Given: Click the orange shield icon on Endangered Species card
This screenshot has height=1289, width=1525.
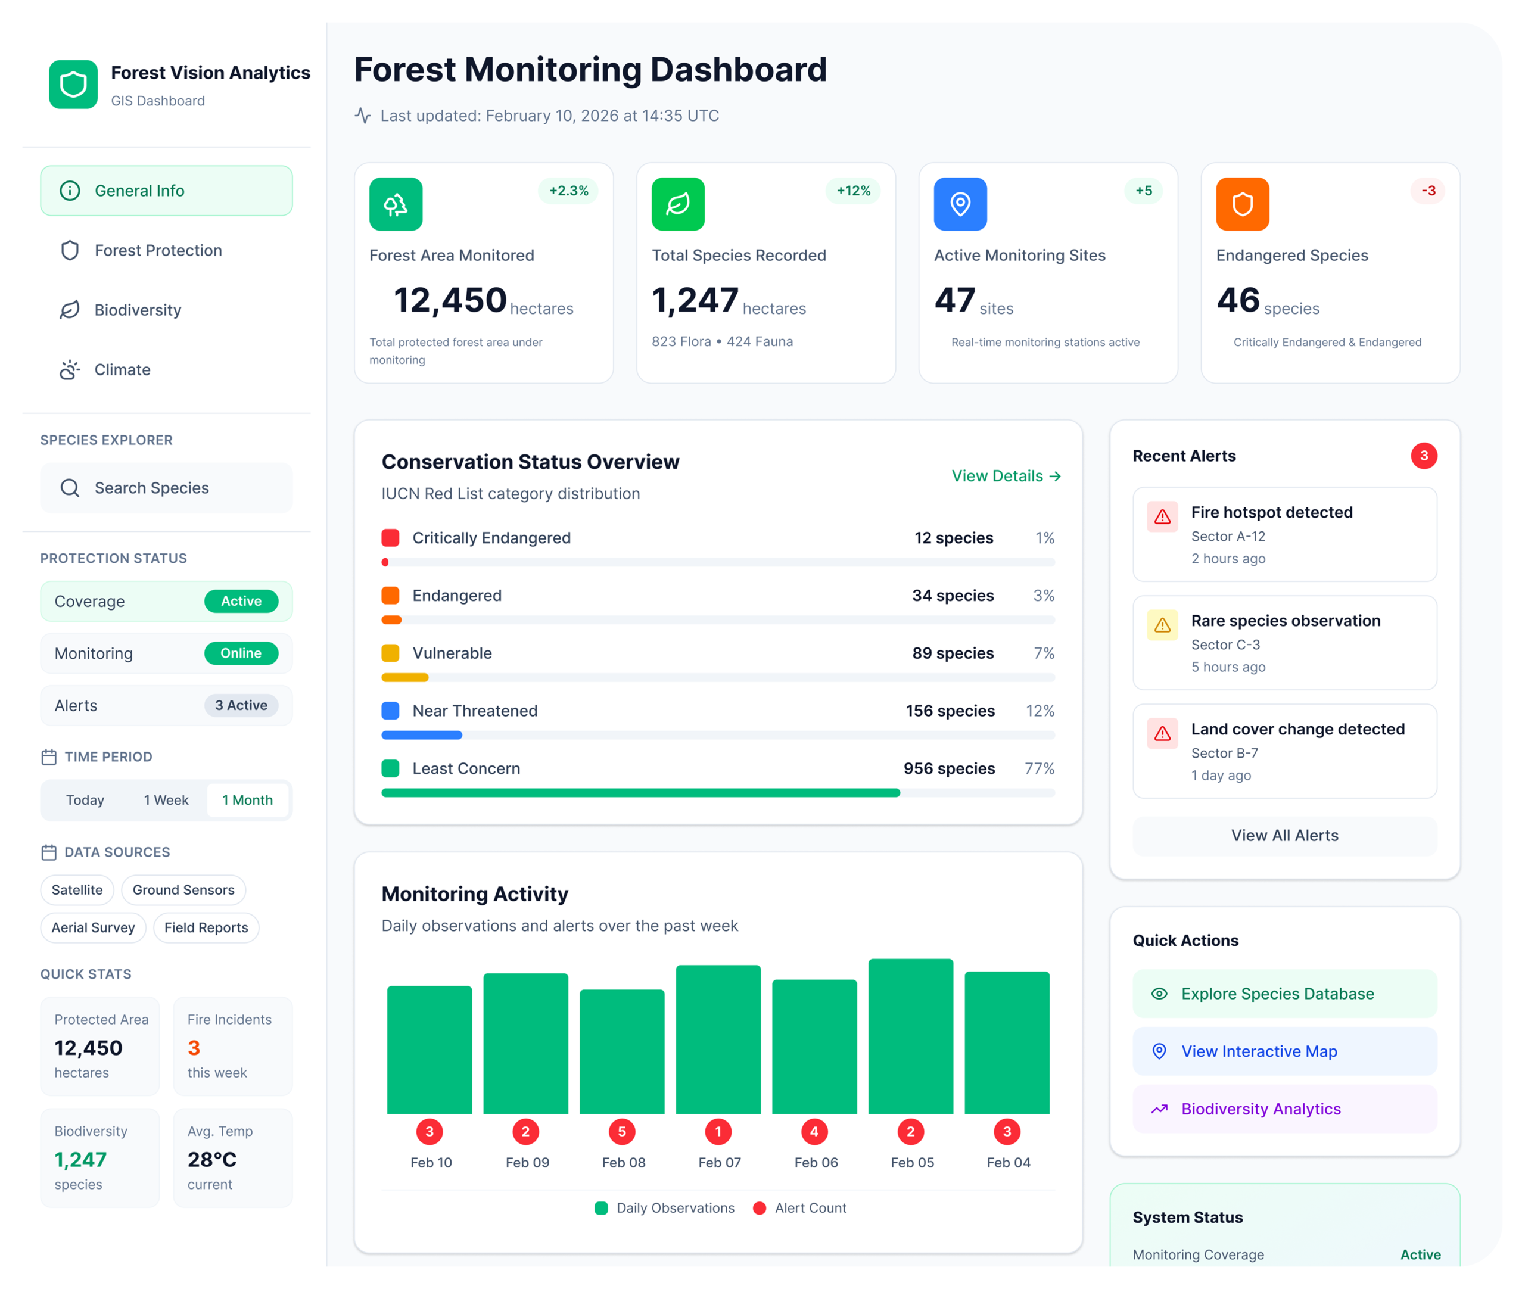Looking at the screenshot, I should [x=1242, y=204].
